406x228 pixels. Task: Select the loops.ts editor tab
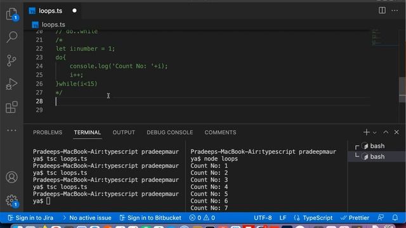[x=50, y=11]
